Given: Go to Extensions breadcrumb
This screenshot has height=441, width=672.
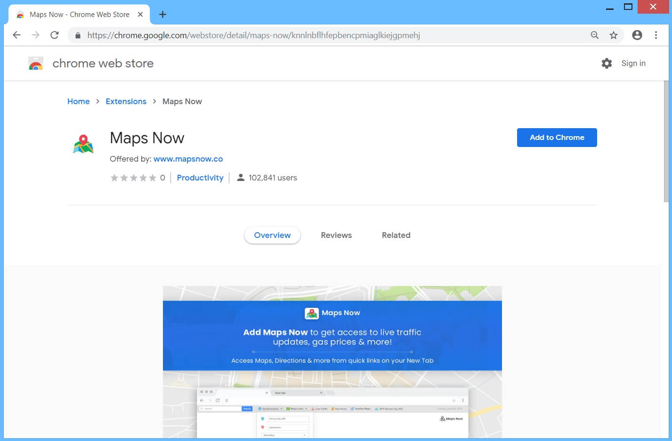Looking at the screenshot, I should pyautogui.click(x=126, y=101).
